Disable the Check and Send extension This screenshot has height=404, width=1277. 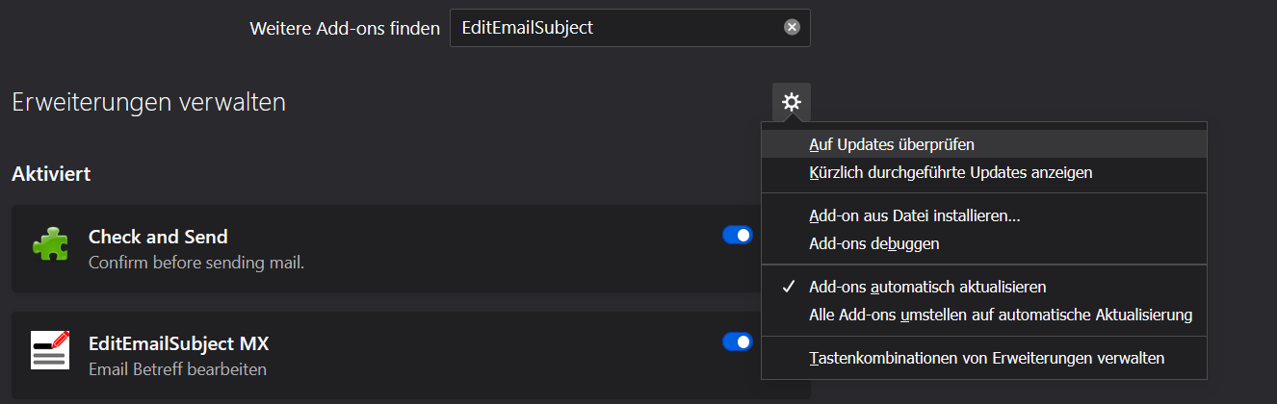(x=737, y=236)
